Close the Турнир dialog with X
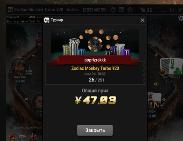This screenshot has width=183, height=141. pyautogui.click(x=143, y=20)
